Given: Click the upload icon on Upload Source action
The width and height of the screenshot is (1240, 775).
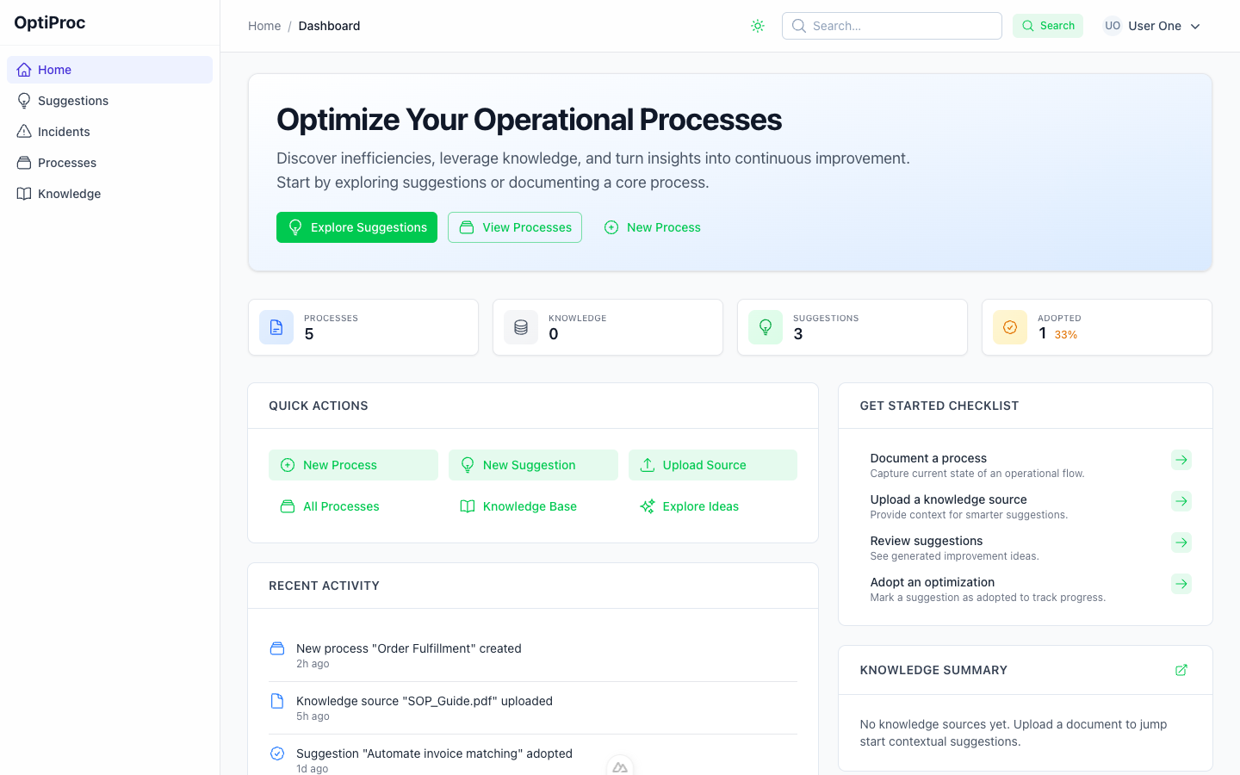Looking at the screenshot, I should pyautogui.click(x=647, y=464).
